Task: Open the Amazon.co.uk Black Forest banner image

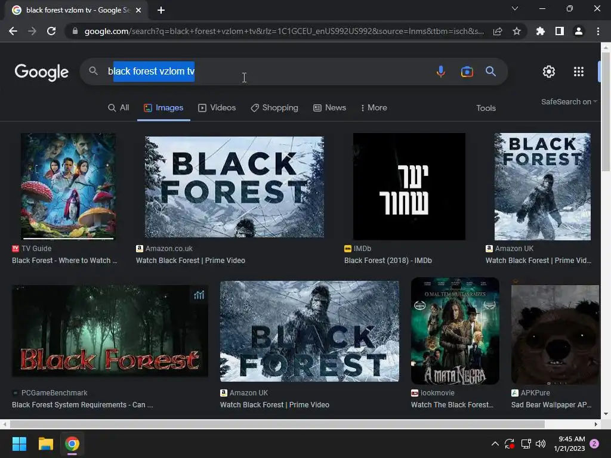Action: (x=234, y=187)
